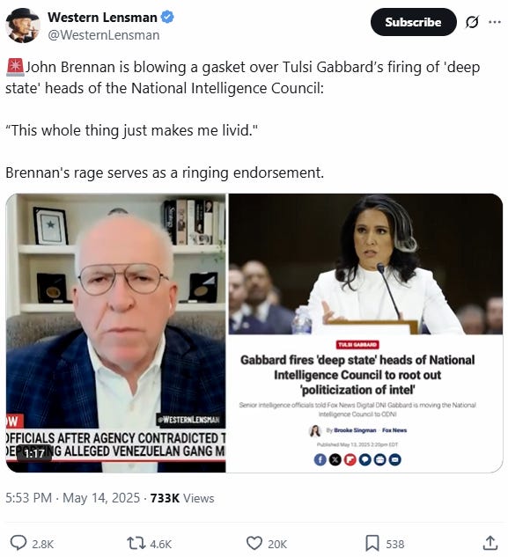Screen dimensions: 508x557
Task: Reply to the post via comment icon
Action: pos(18,543)
